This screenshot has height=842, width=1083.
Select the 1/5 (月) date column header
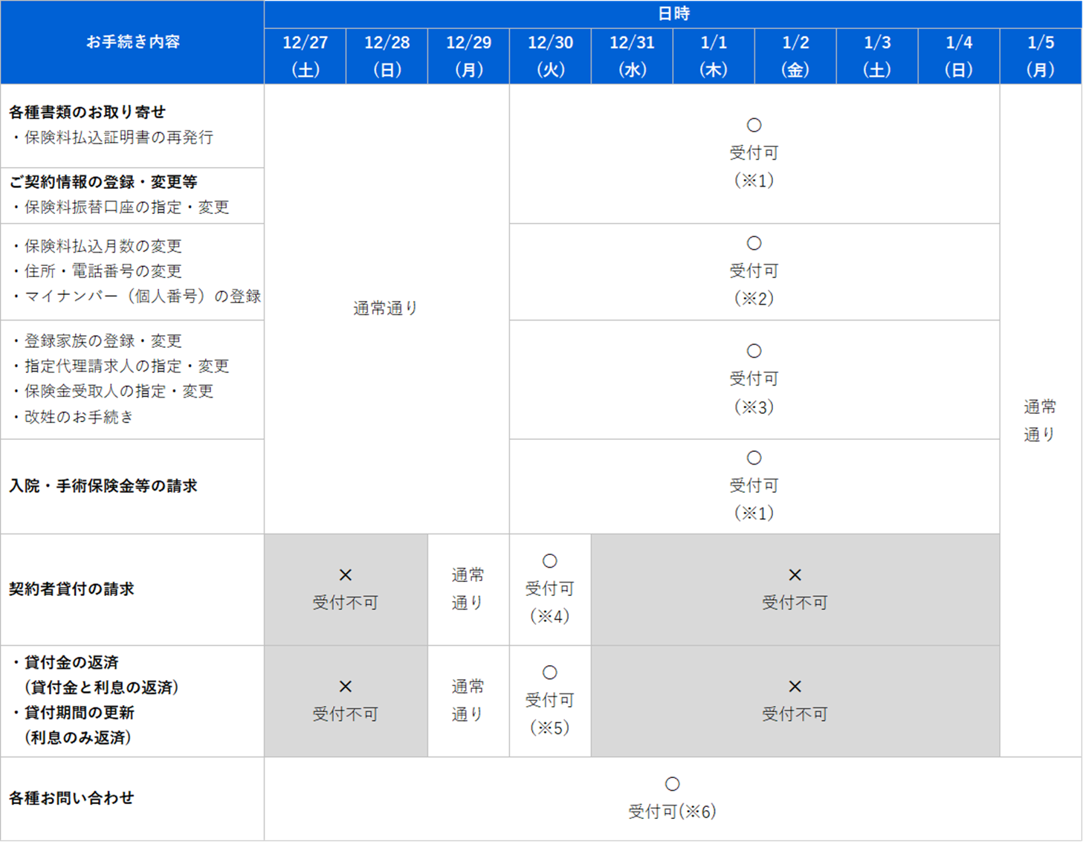pos(1041,56)
